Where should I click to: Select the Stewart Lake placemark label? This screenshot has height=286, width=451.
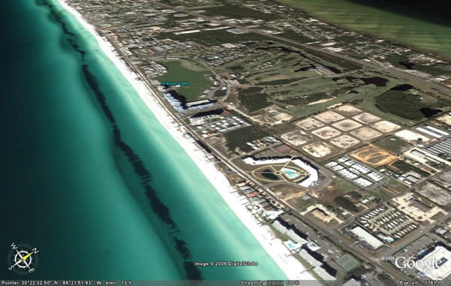coord(175,83)
